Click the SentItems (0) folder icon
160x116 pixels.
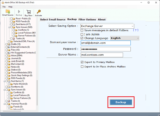[x=9, y=87]
